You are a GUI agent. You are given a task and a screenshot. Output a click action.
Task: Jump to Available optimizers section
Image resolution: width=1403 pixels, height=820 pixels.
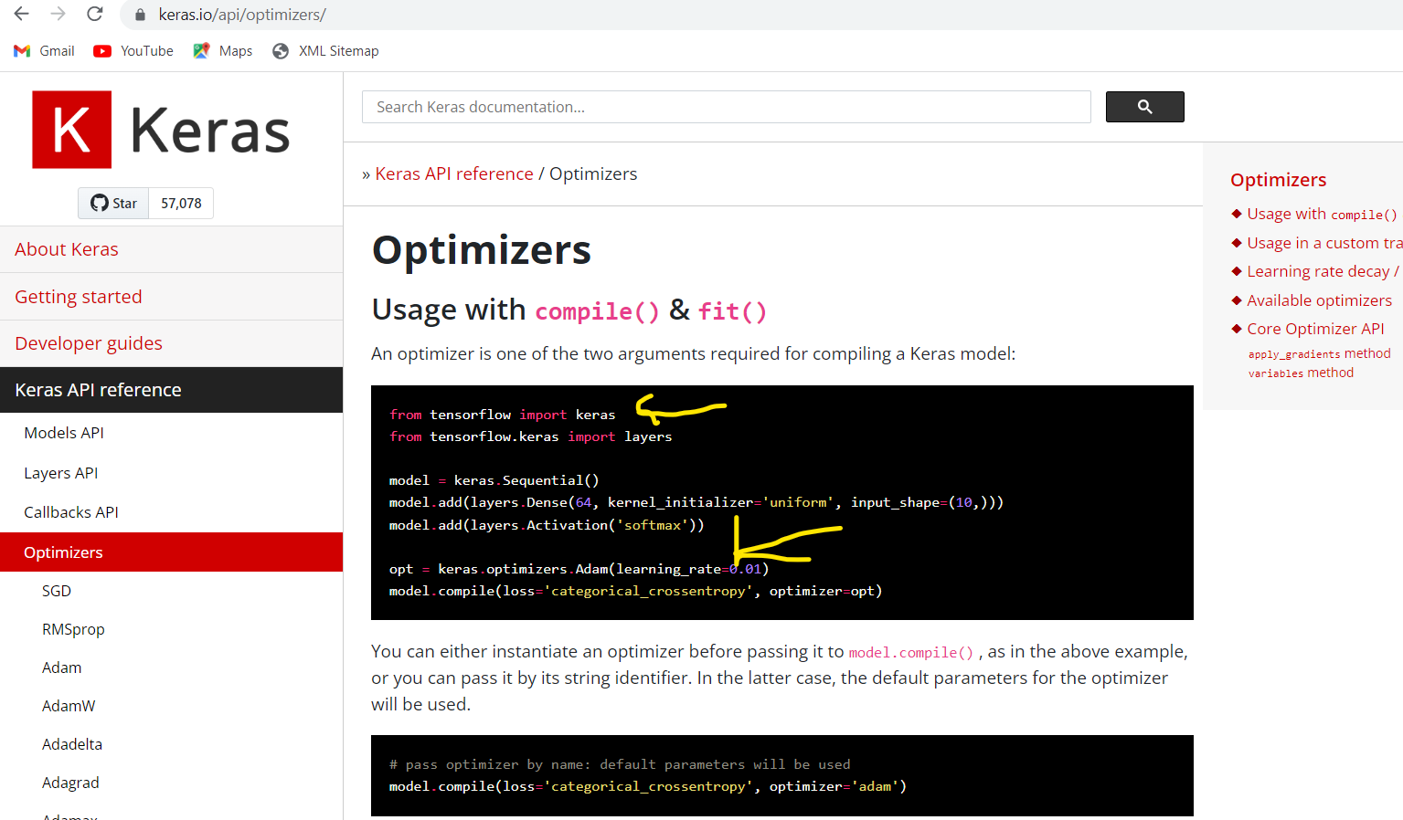pos(1319,300)
